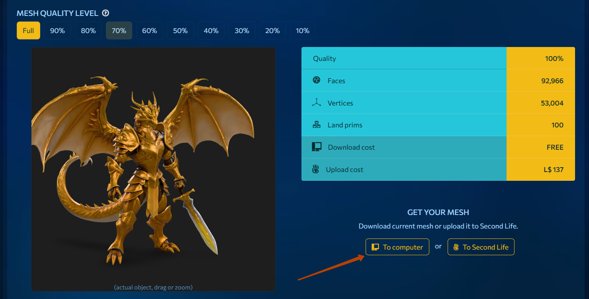Choose the 80% quality option
Screen dimensions: 589x299
click(88, 31)
